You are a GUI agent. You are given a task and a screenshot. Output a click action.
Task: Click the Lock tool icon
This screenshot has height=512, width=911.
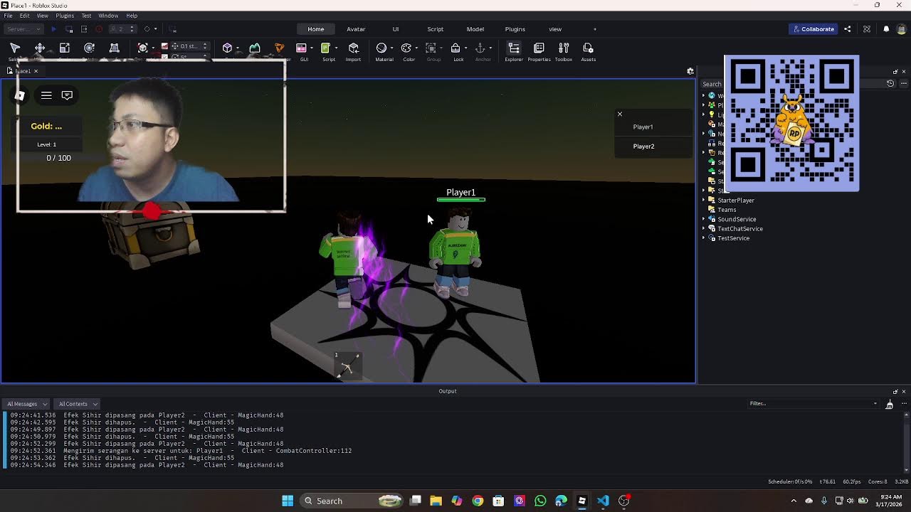(x=455, y=48)
